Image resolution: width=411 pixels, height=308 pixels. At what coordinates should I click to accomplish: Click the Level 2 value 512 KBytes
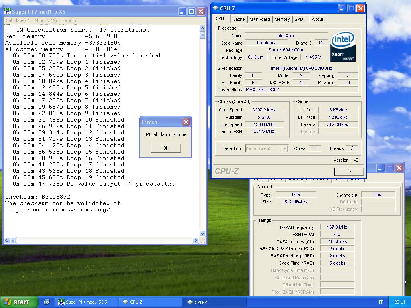coord(338,124)
